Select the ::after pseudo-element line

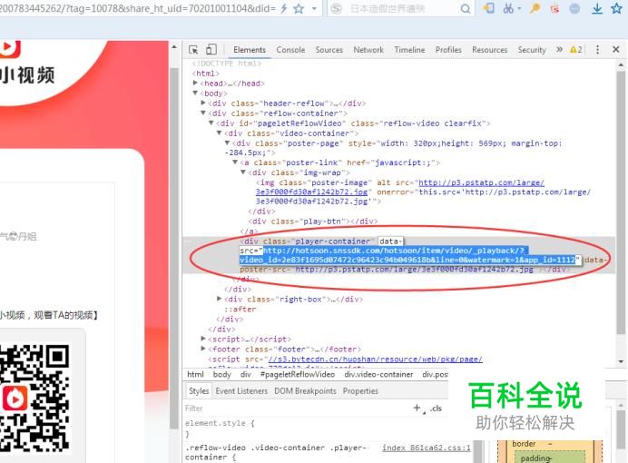point(240,310)
